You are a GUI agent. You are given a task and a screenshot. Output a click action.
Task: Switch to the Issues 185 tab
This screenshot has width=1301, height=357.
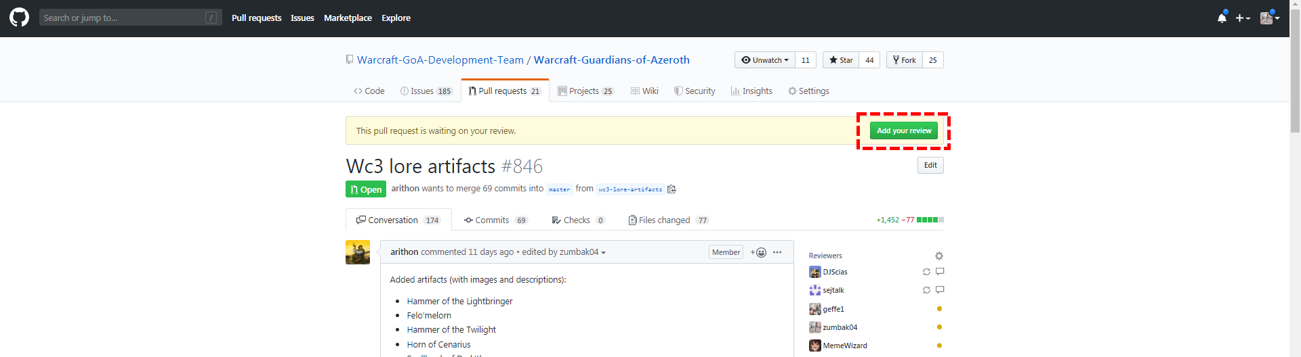tap(426, 91)
